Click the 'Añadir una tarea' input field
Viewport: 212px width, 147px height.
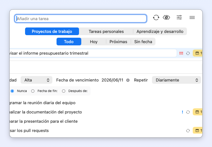pyautogui.click(x=81, y=19)
